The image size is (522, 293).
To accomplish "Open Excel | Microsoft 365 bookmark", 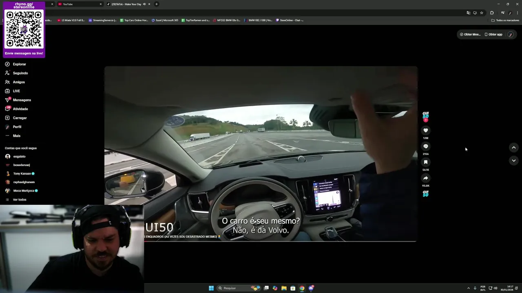I will (x=165, y=20).
